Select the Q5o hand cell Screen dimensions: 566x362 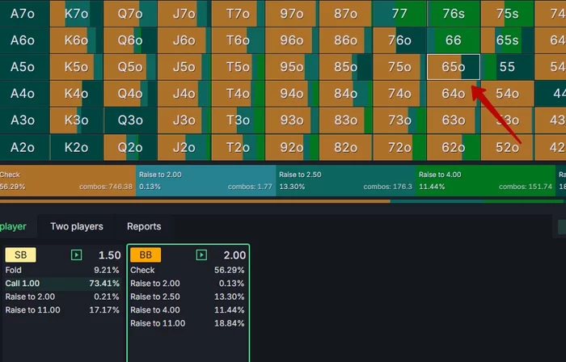pyautogui.click(x=130, y=67)
